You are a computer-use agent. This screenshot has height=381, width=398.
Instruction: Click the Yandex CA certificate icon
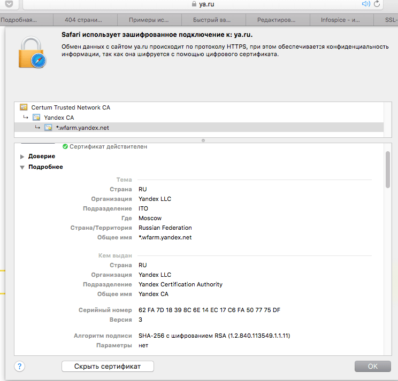click(36, 118)
